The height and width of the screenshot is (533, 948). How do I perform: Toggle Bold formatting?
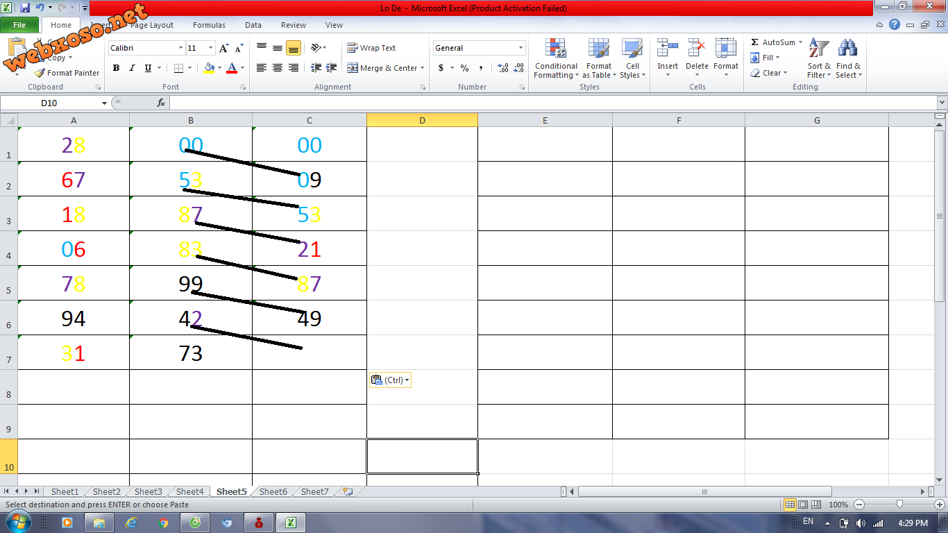click(x=116, y=68)
